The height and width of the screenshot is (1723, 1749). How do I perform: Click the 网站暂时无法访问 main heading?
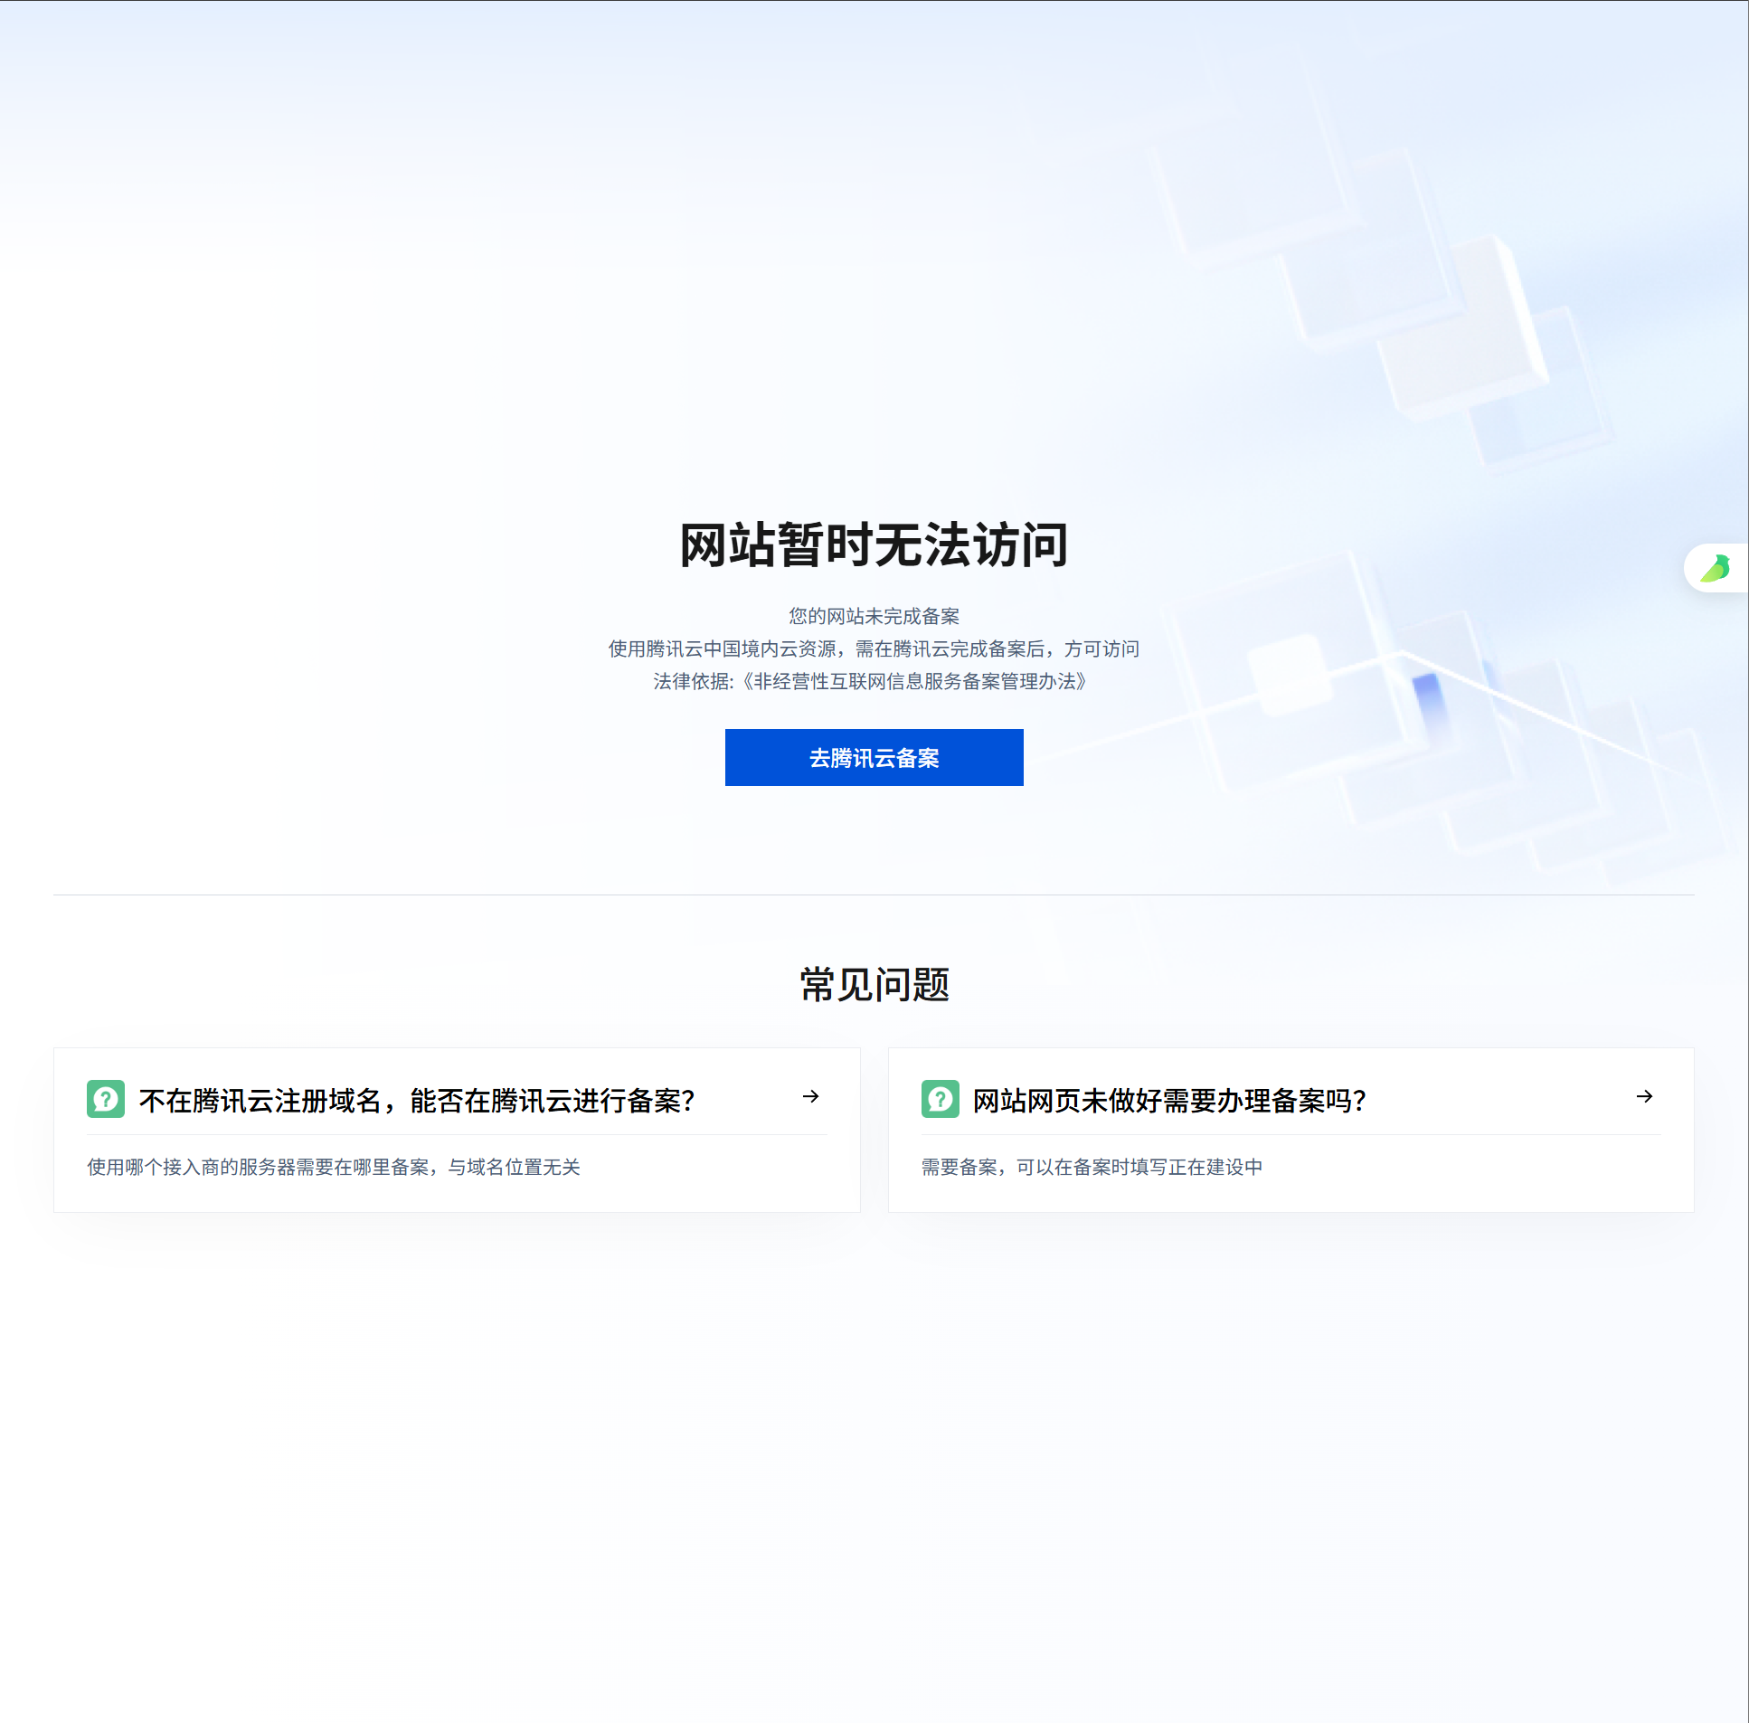pos(874,545)
